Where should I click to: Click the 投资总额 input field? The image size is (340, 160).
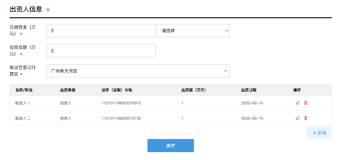101,50
